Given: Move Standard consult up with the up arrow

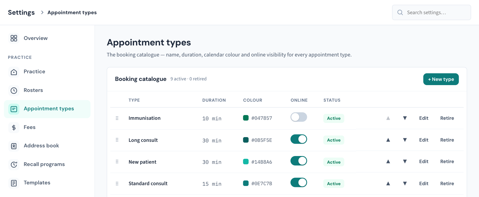Looking at the screenshot, I should (x=388, y=184).
